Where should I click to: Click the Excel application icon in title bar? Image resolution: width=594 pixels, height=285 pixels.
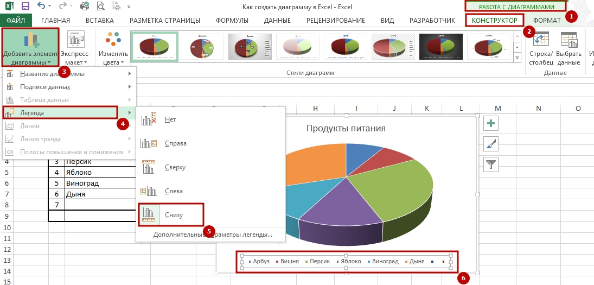[x=10, y=6]
